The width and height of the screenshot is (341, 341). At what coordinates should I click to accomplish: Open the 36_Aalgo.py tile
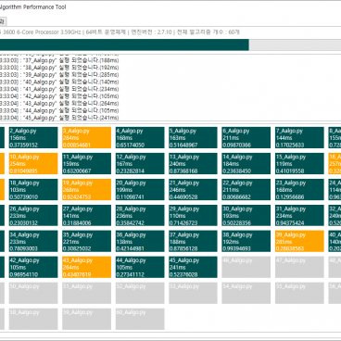[x=140, y=241]
